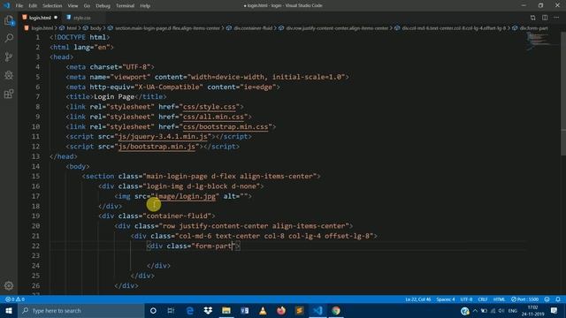Launch Microsoft Edge from taskbar

(189, 310)
